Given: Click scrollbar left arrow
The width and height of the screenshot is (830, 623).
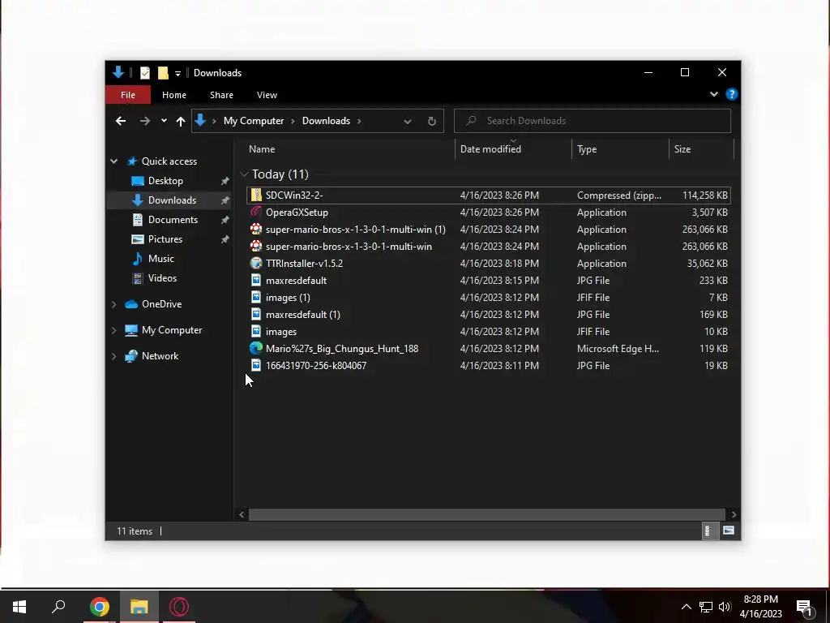Looking at the screenshot, I should point(242,514).
